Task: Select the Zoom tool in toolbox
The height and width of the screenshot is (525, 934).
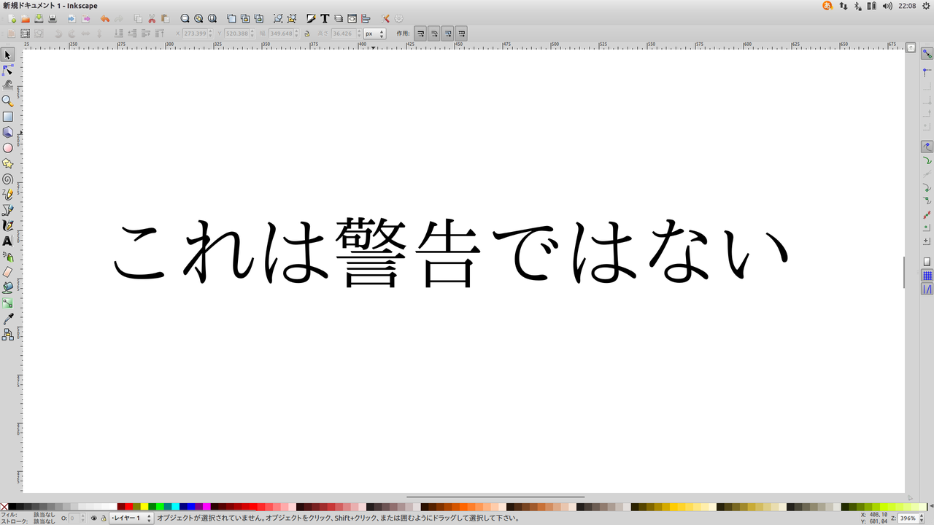Action: [x=7, y=101]
